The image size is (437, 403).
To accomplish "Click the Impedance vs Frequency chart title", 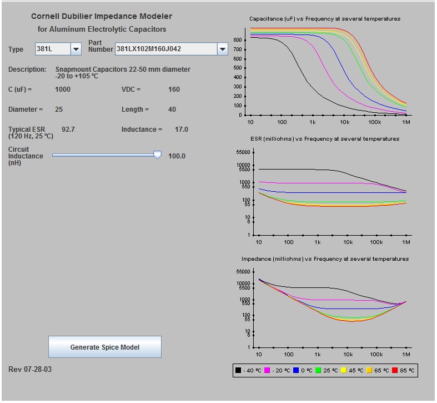I will 325,258.
